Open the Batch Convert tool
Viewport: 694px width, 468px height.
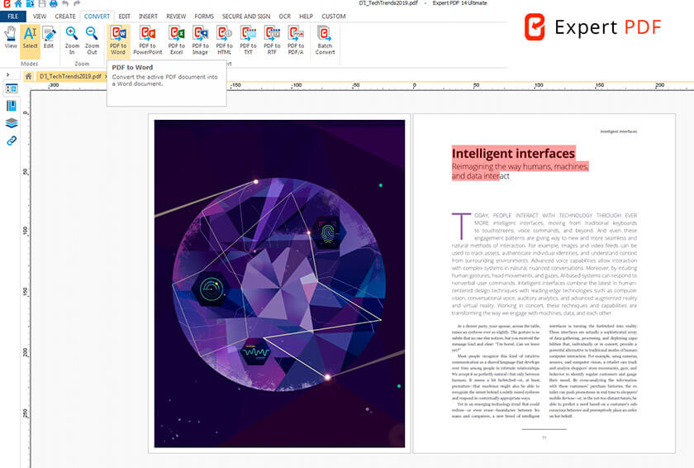325,39
